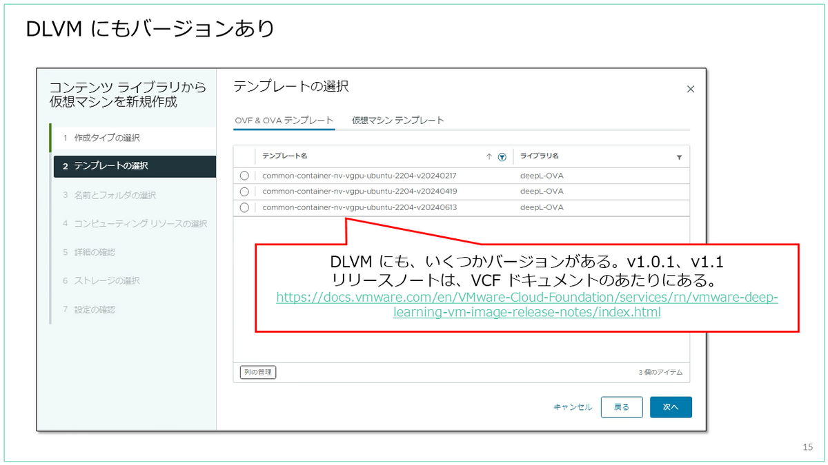Click the 次へ button to proceed
Image resolution: width=828 pixels, height=465 pixels.
pos(670,407)
